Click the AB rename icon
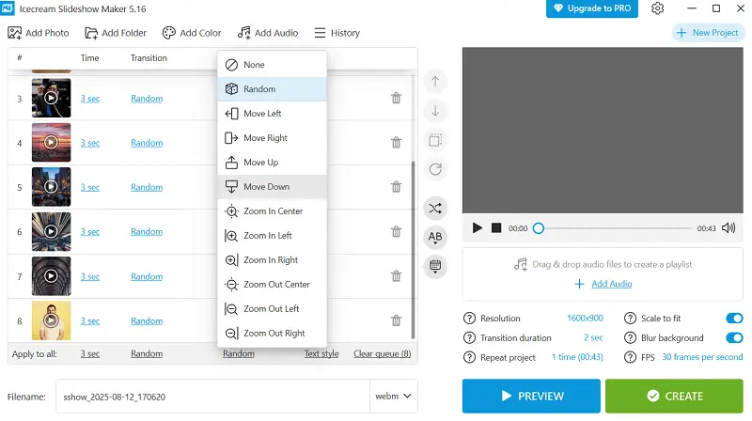The height and width of the screenshot is (421, 752). [435, 237]
